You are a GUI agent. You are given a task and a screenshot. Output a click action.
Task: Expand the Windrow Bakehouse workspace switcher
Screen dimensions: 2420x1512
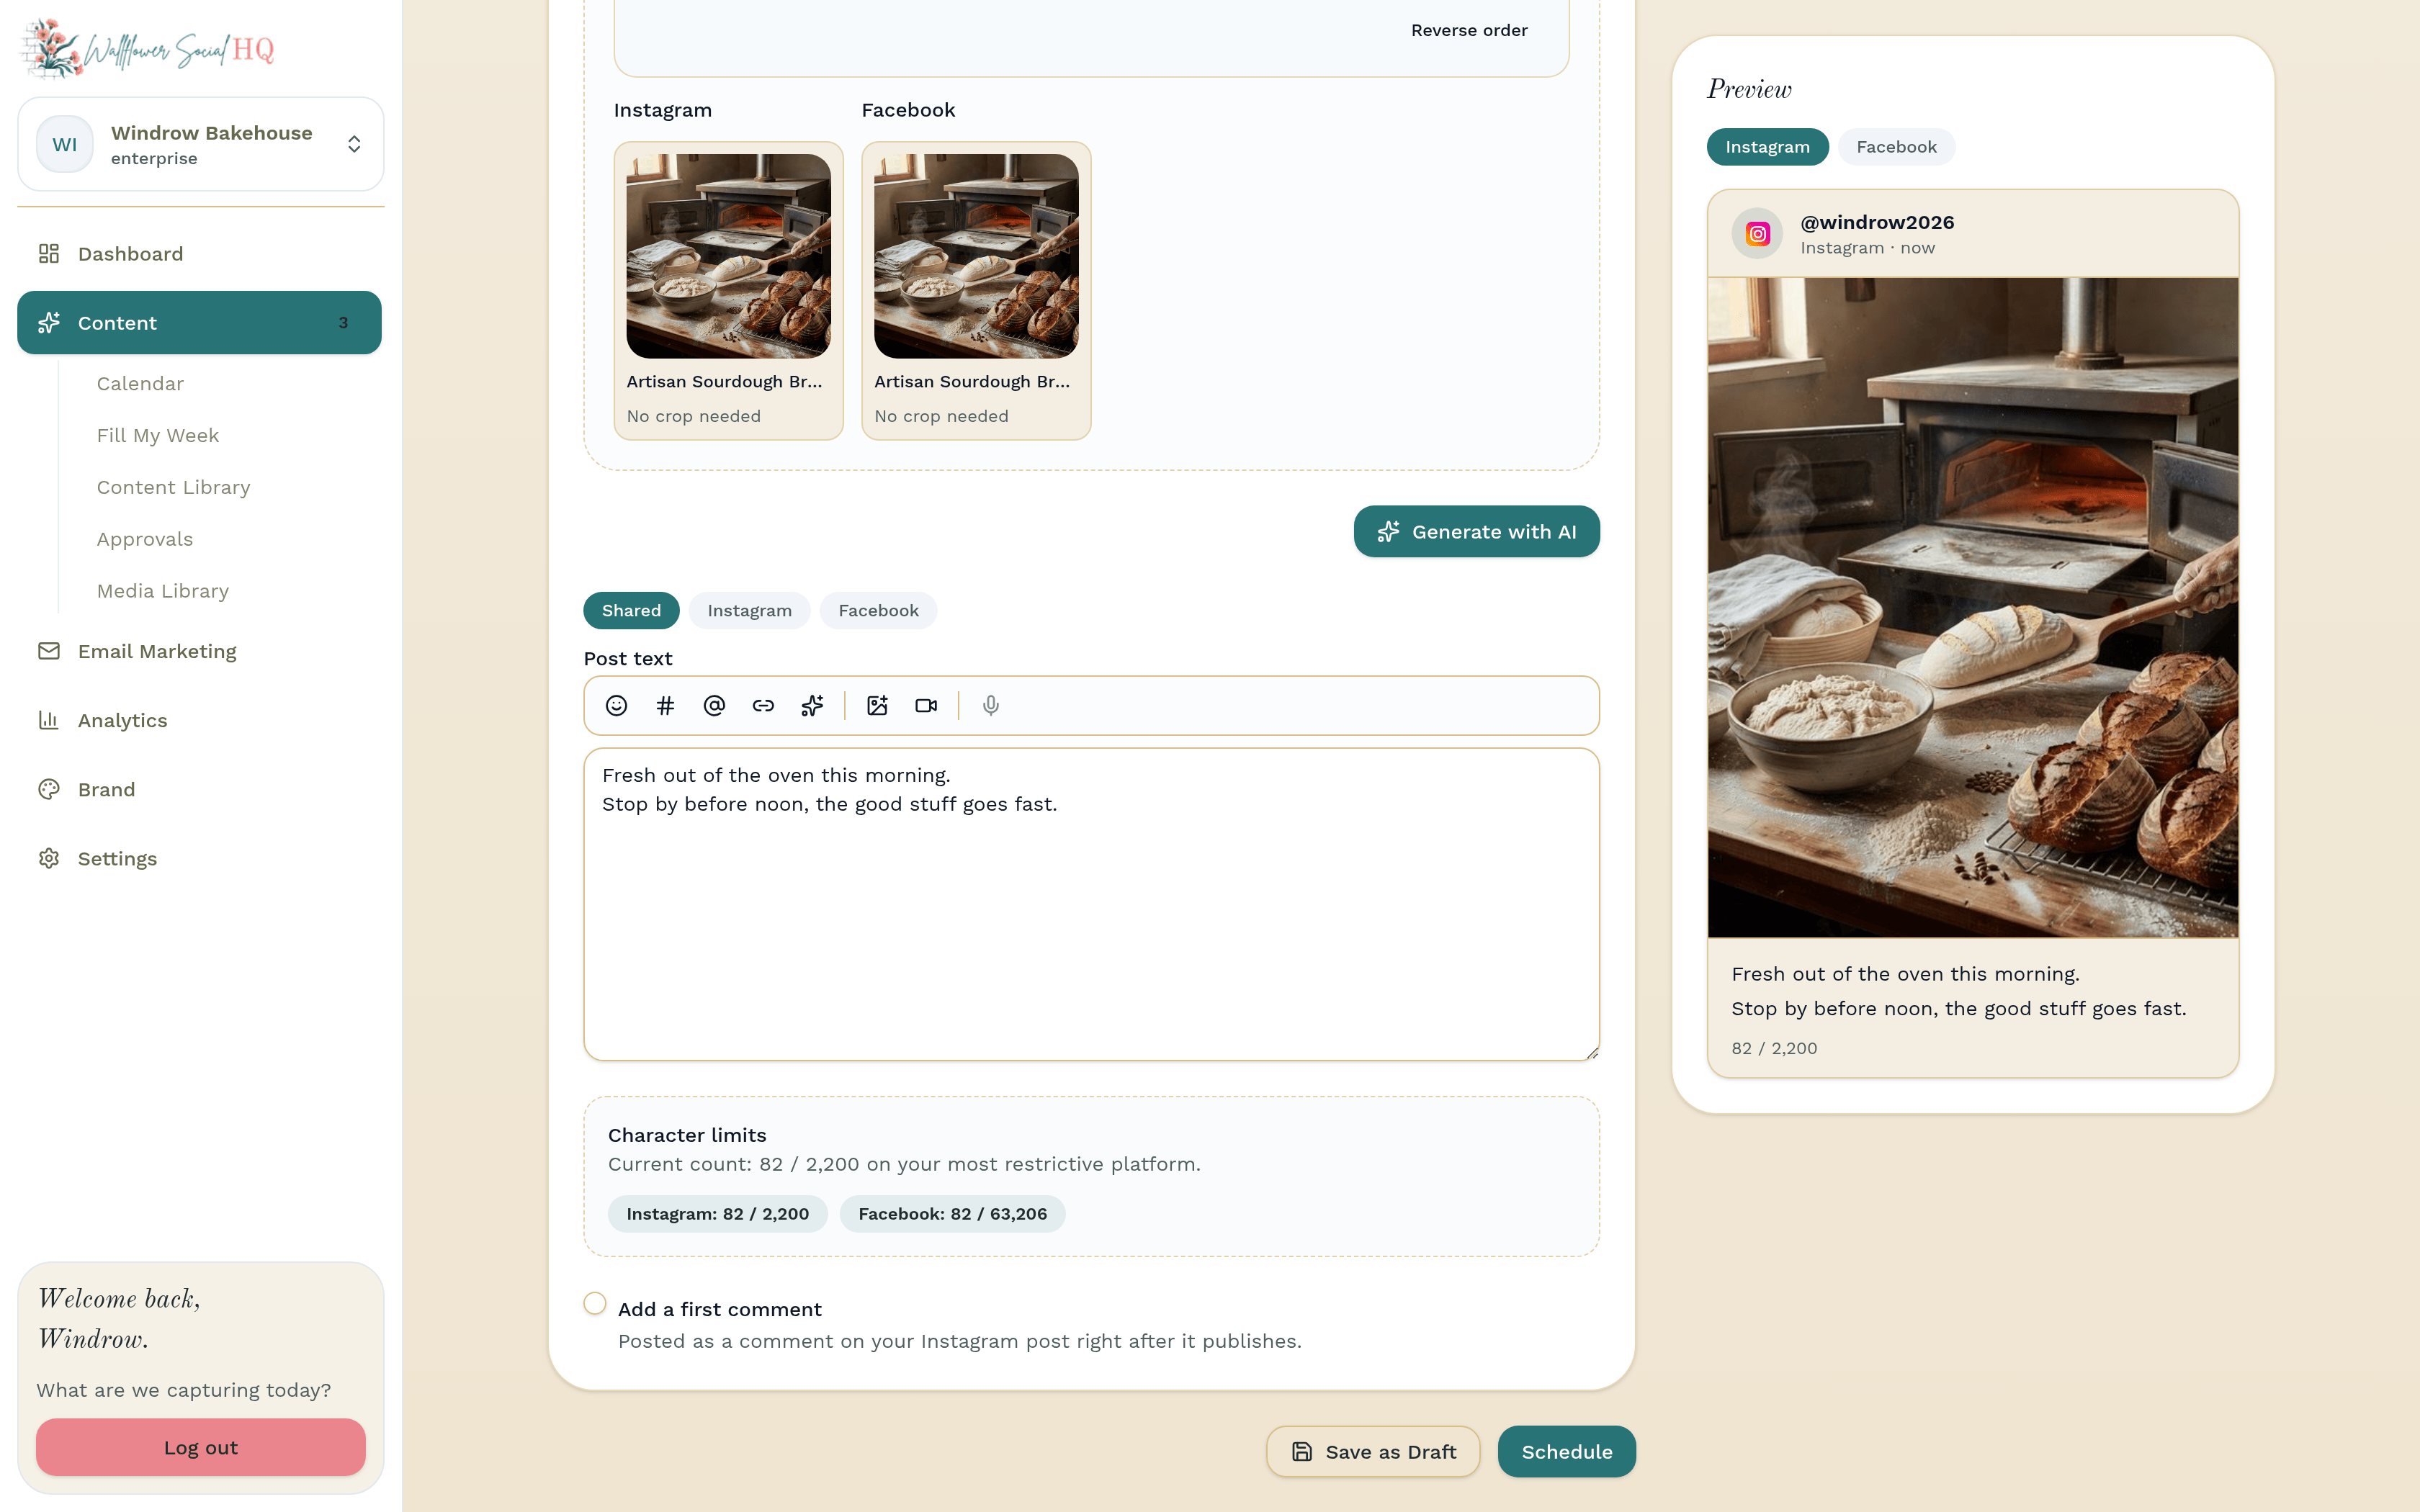pos(201,144)
